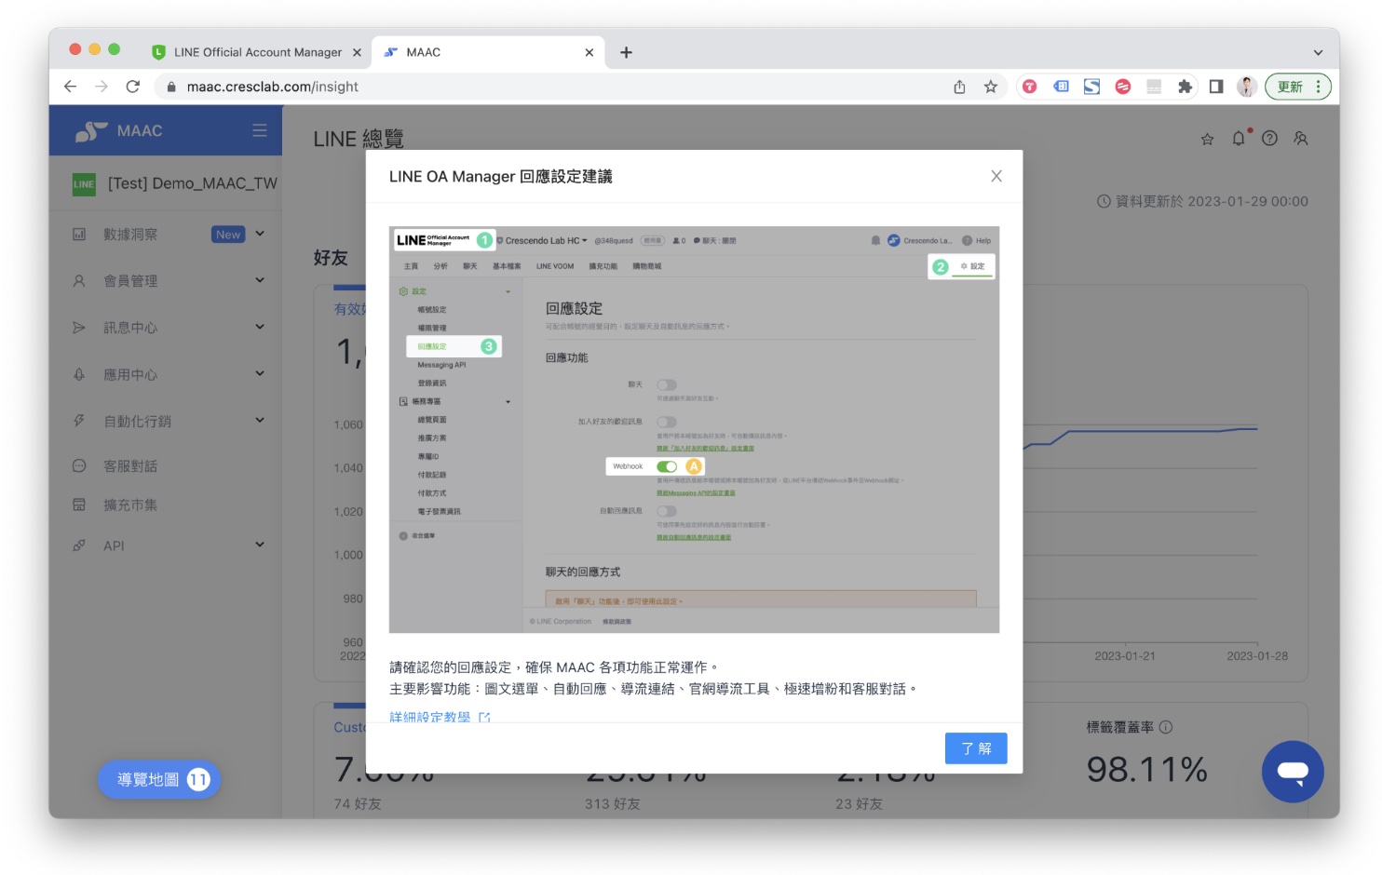Click the 導覽地圖 tour button
The image size is (1382, 875).
pyautogui.click(x=159, y=780)
